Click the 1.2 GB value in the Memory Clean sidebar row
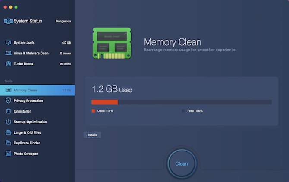Viewport: 289px width, 182px height. [x=66, y=90]
